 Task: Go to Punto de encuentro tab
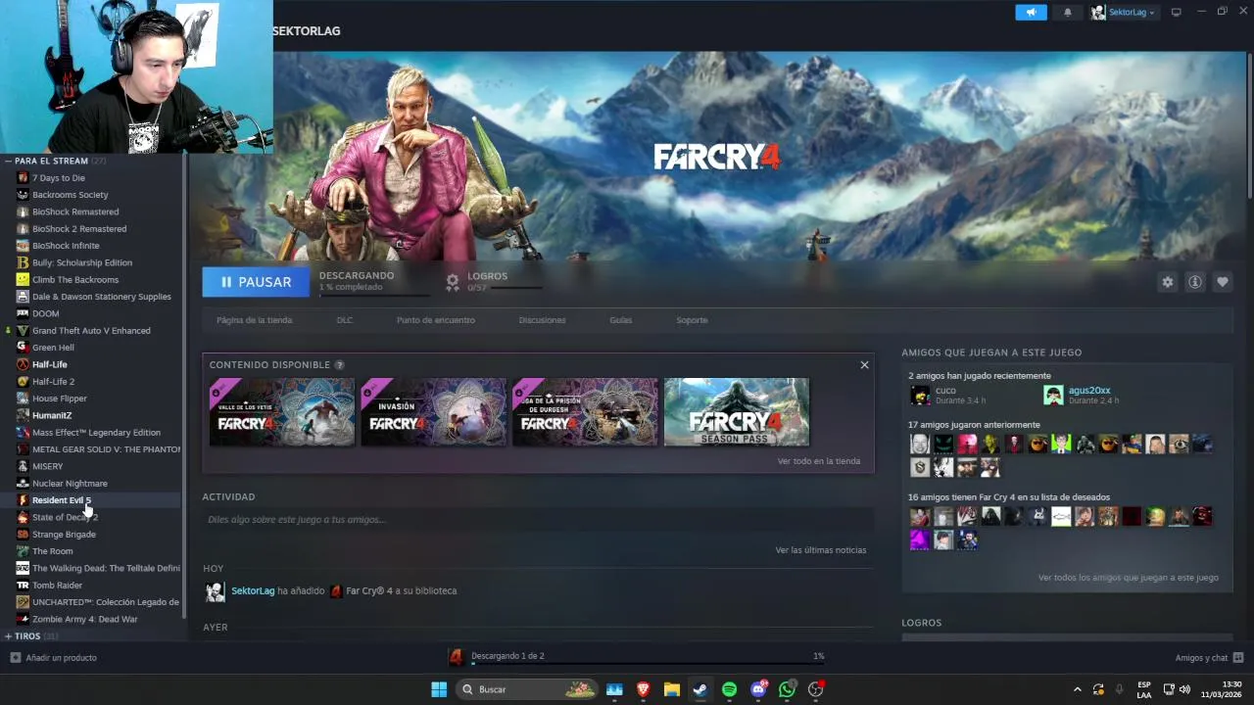click(436, 320)
